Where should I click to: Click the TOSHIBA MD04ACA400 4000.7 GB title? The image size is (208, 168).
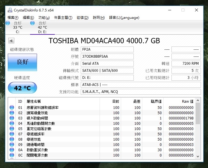[104, 41]
